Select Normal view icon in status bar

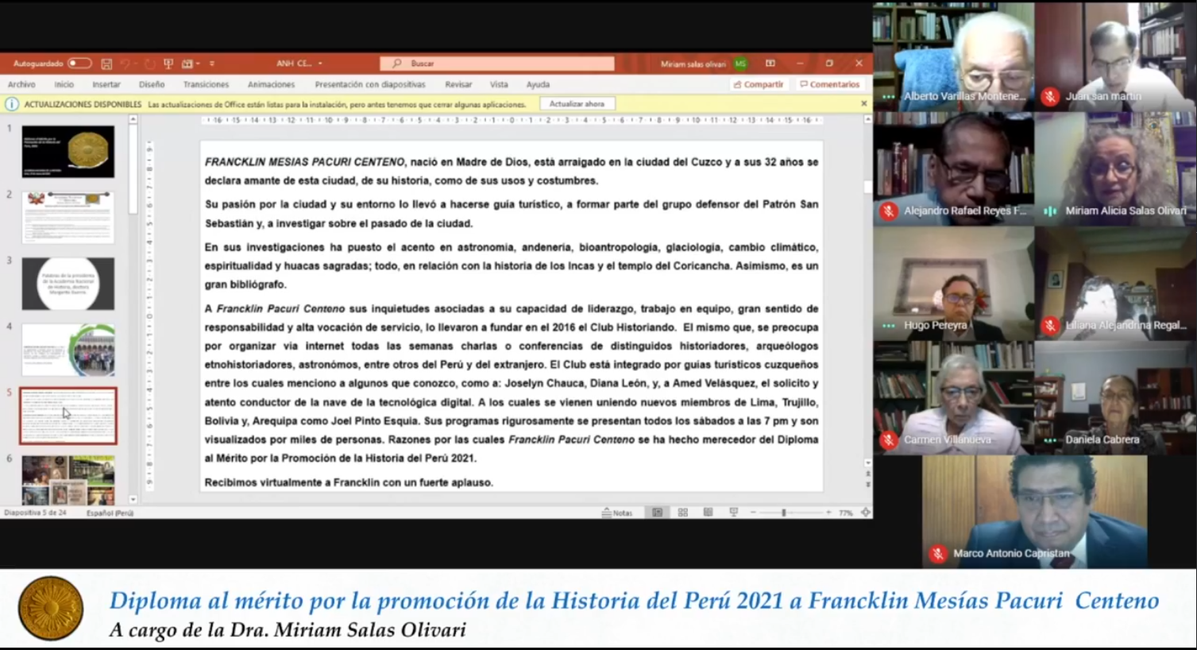(657, 513)
